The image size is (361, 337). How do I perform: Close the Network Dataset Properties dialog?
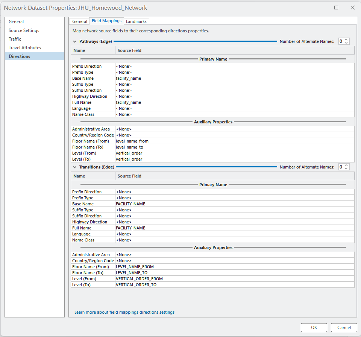click(x=352, y=8)
